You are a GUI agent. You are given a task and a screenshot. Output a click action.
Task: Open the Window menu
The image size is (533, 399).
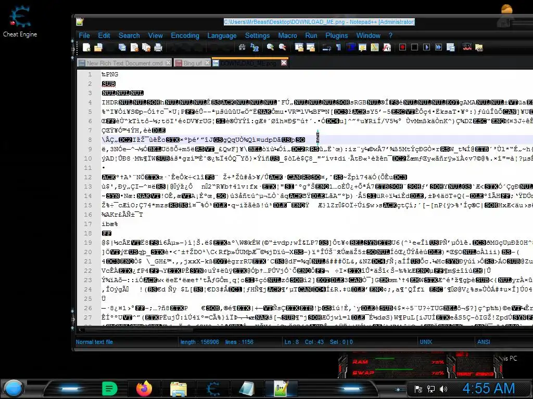[x=368, y=36]
